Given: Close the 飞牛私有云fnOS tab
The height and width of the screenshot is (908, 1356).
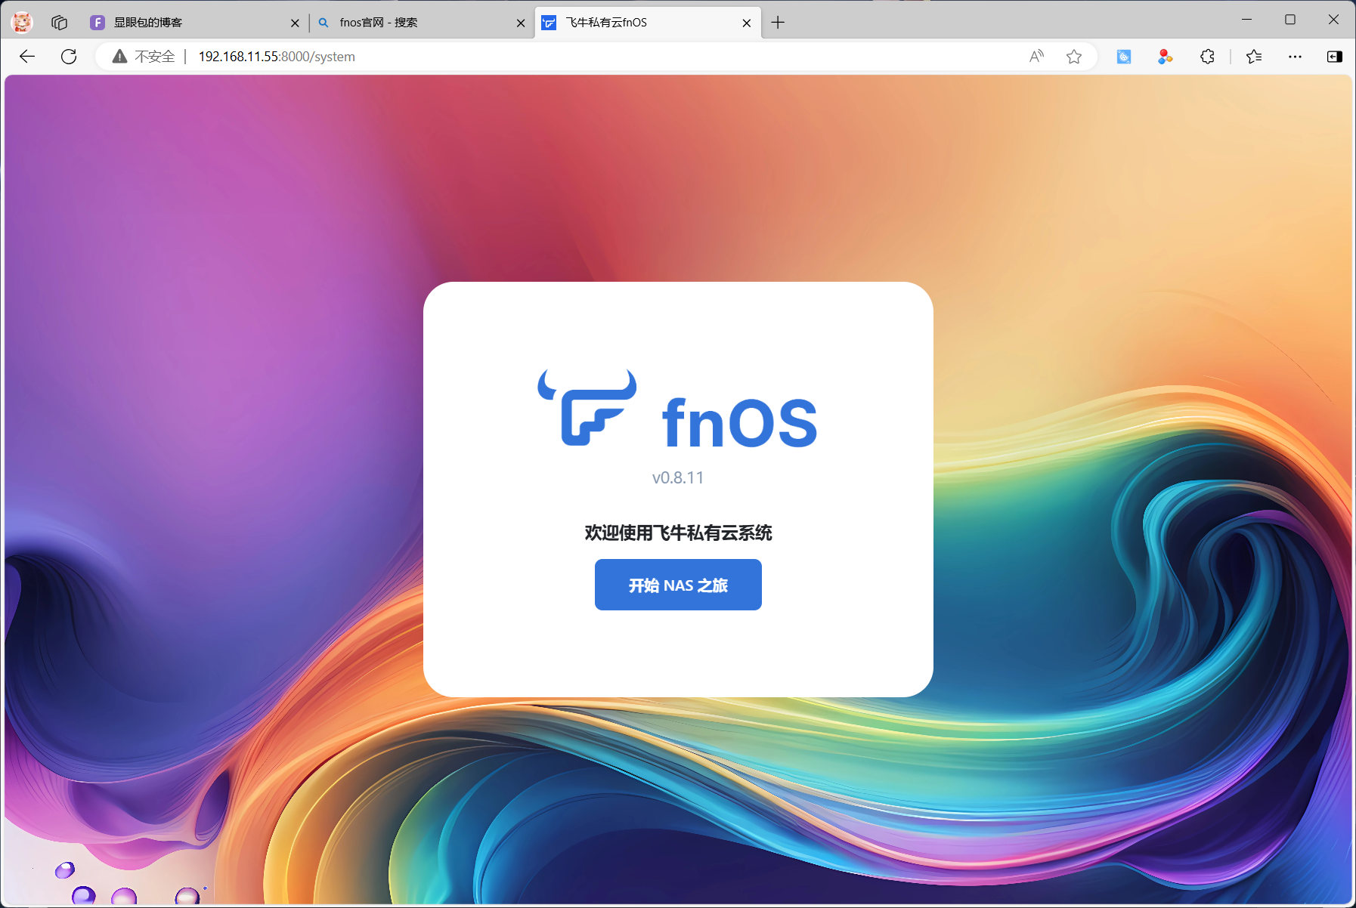Looking at the screenshot, I should click(746, 23).
